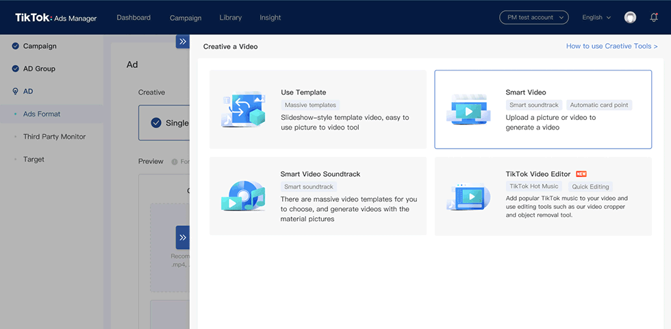Image resolution: width=671 pixels, height=329 pixels.
Task: Select AD Group step in sidebar
Action: 39,69
